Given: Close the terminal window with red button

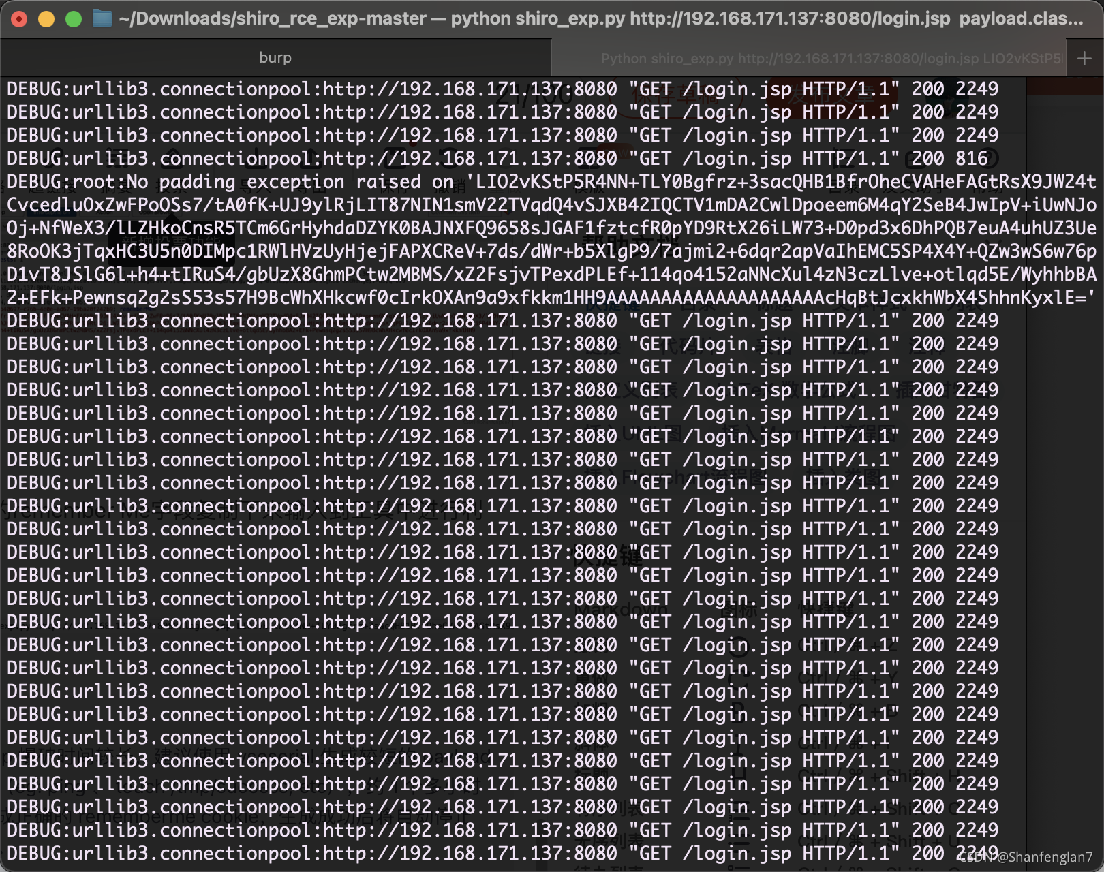Looking at the screenshot, I should (20, 18).
